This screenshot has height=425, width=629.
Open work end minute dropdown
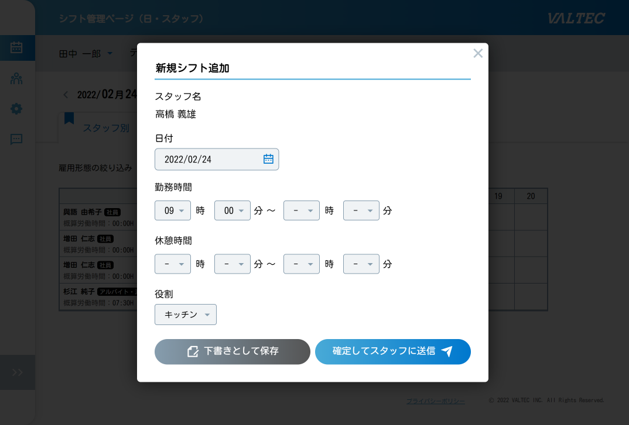point(361,210)
